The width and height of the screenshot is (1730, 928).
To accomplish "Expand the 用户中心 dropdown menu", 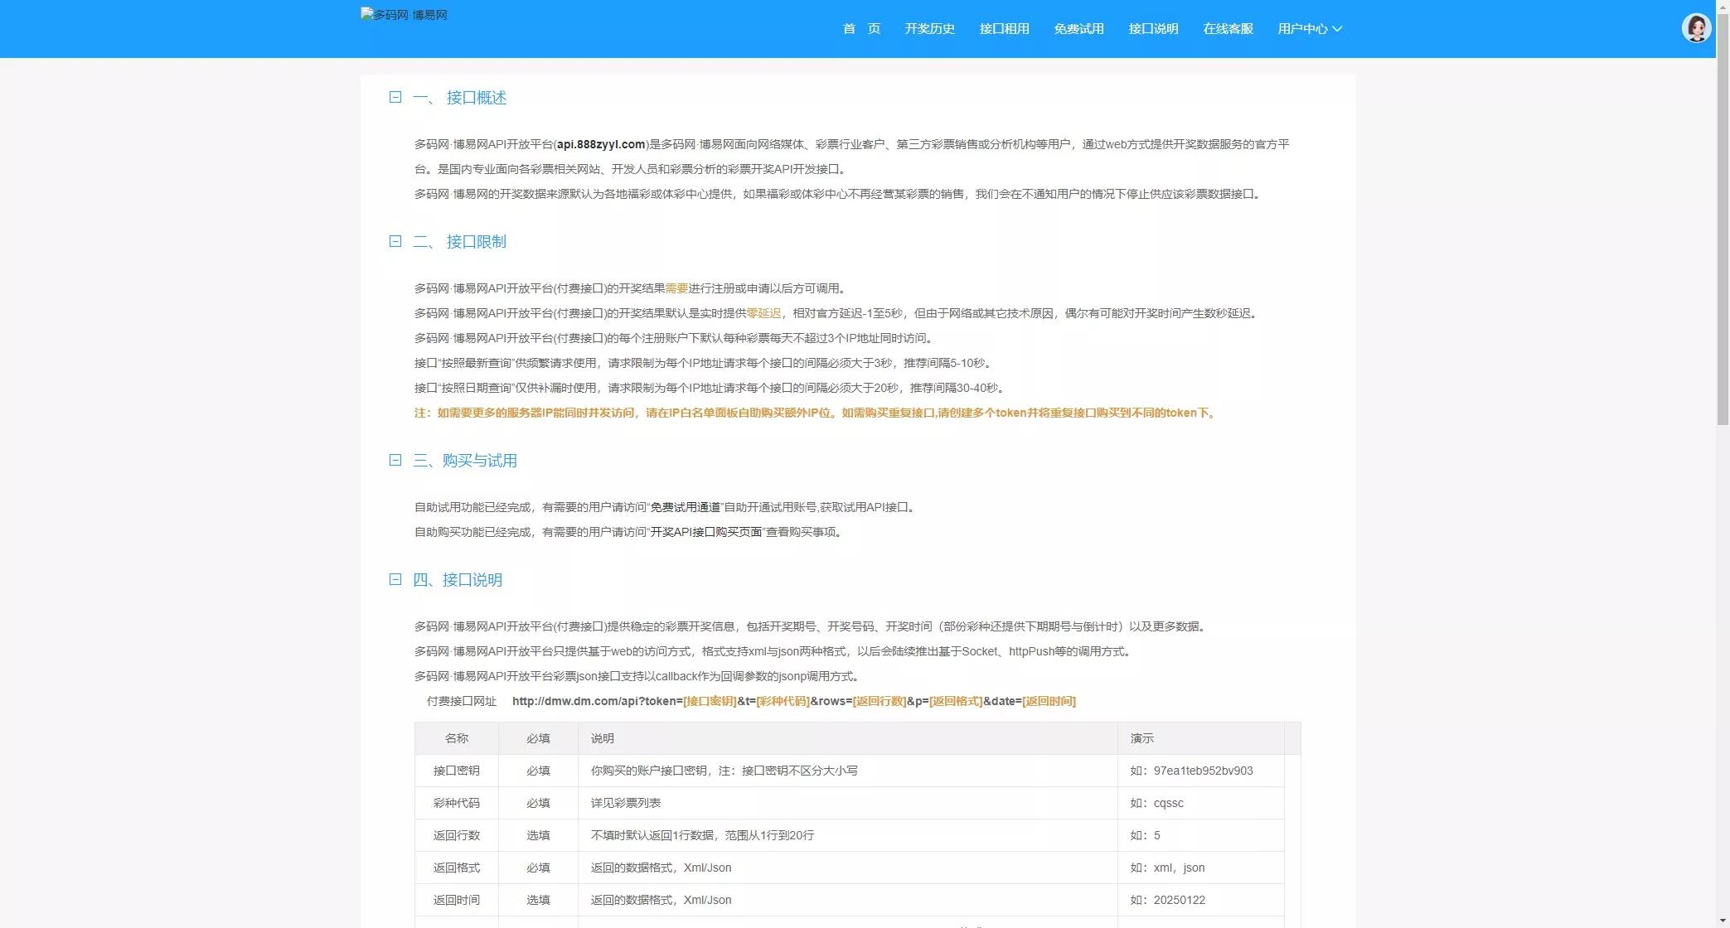I will [x=1309, y=28].
